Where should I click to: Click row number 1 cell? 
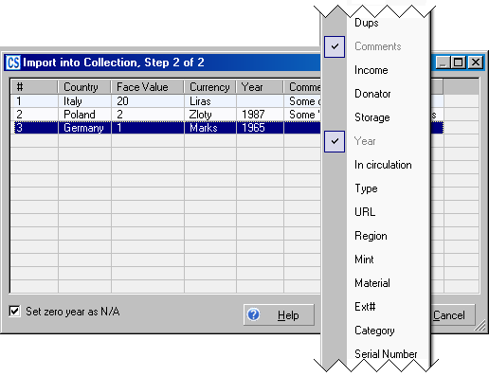coord(34,101)
